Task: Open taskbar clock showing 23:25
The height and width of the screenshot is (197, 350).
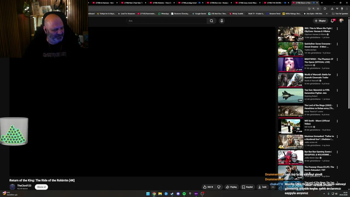Action: point(343,194)
